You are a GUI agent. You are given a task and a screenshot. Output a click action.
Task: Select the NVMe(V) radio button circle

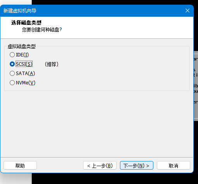coord(12,83)
